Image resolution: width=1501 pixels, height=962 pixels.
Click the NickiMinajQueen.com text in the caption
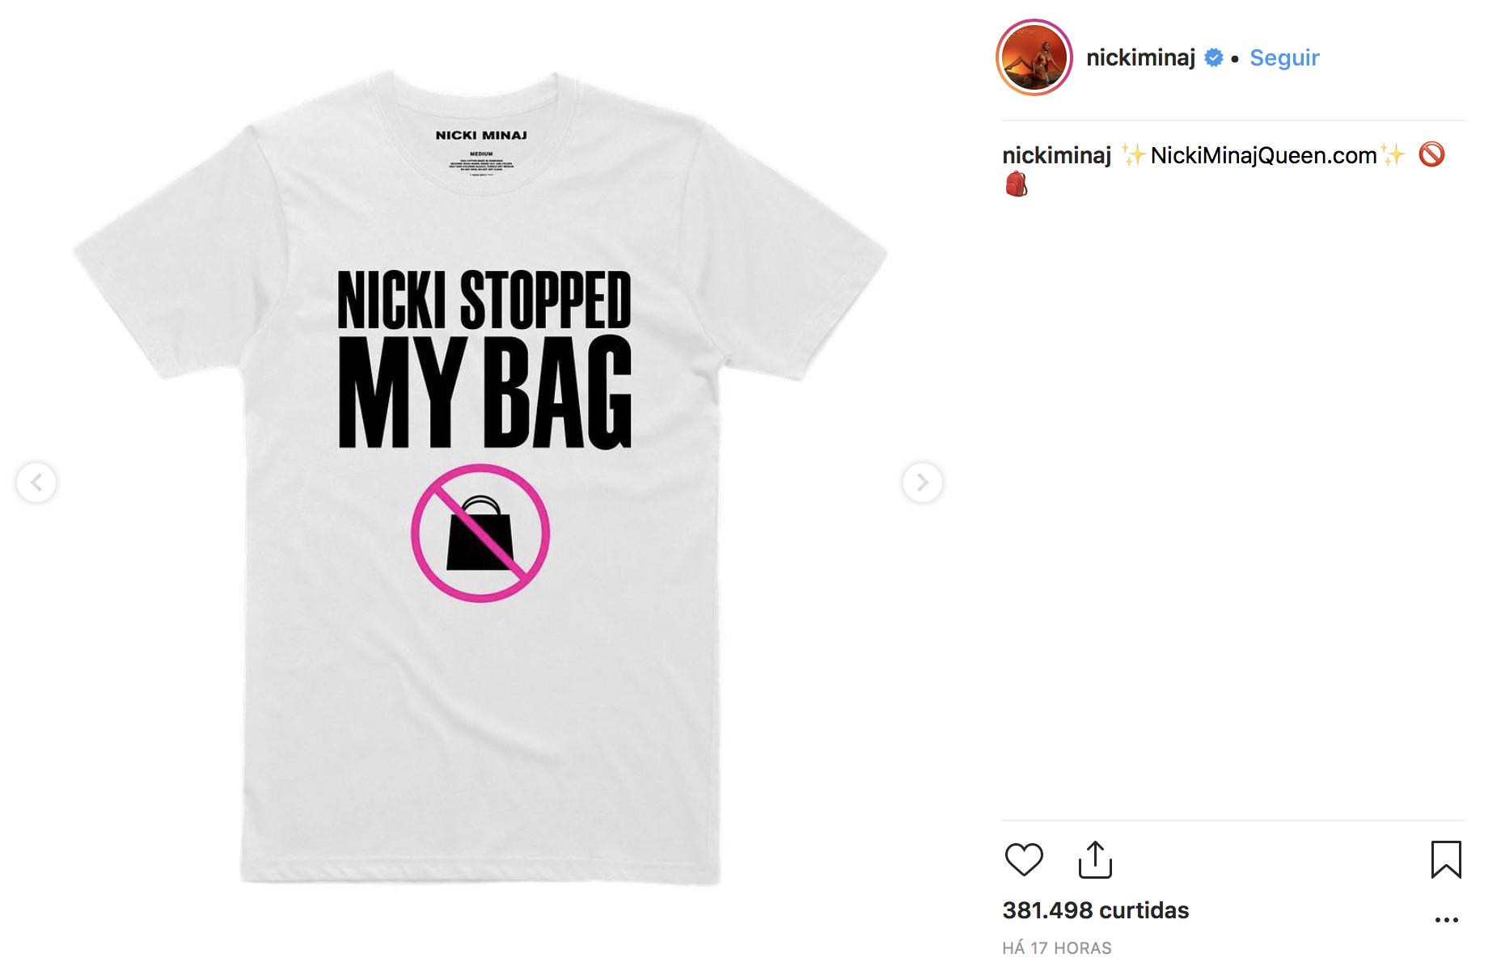pyautogui.click(x=1263, y=155)
